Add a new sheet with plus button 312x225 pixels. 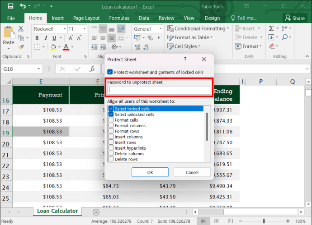pos(96,212)
